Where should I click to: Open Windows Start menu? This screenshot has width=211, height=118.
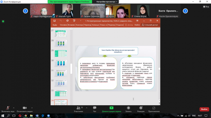click(3, 116)
